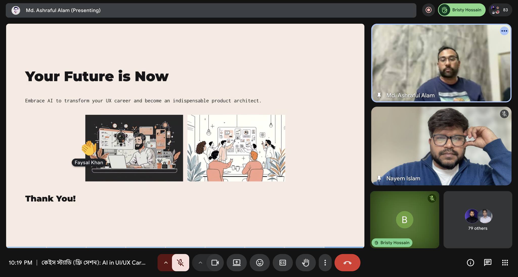Open participant list showing 83 people
518x277 pixels.
[500, 10]
